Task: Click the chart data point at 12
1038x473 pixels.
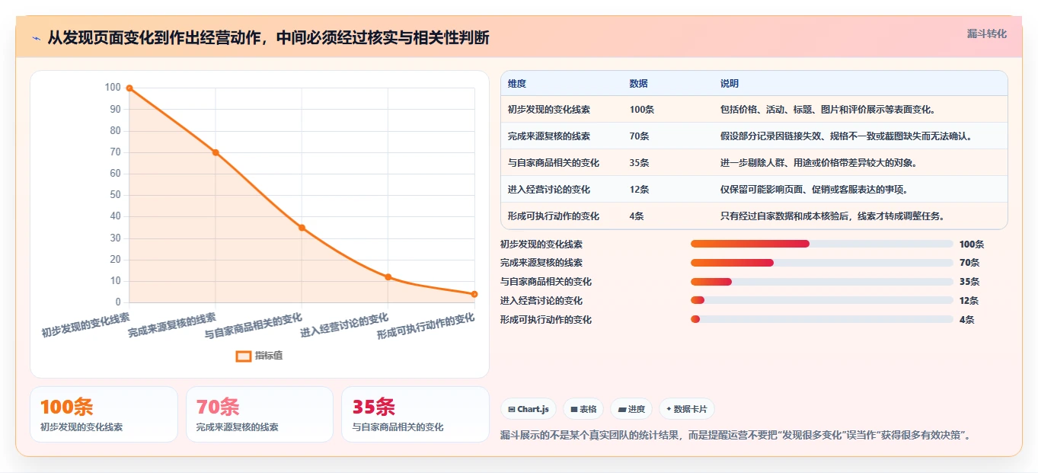Action: 388,277
